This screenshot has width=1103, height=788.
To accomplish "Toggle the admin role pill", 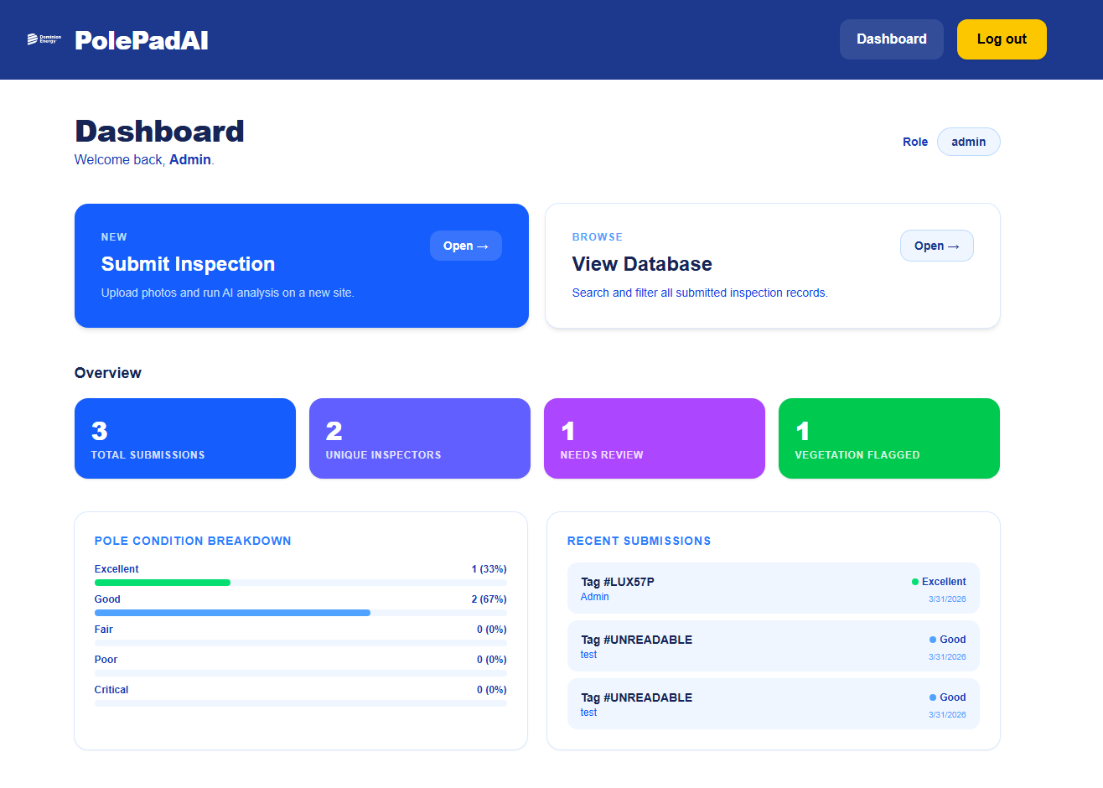I will (x=968, y=141).
